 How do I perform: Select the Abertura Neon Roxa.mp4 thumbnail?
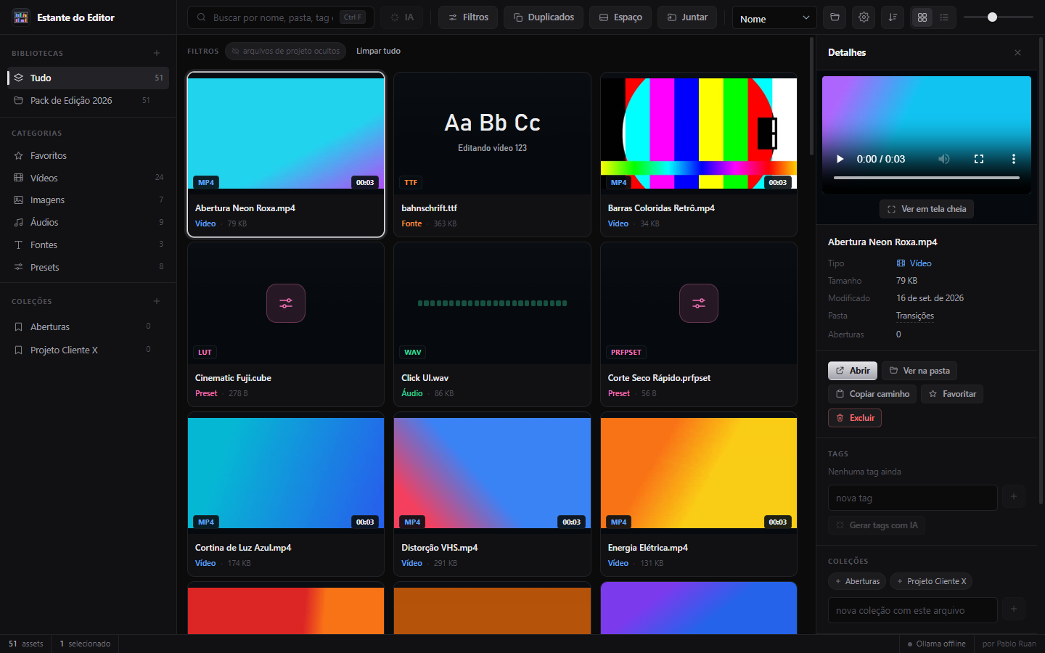[286, 134]
